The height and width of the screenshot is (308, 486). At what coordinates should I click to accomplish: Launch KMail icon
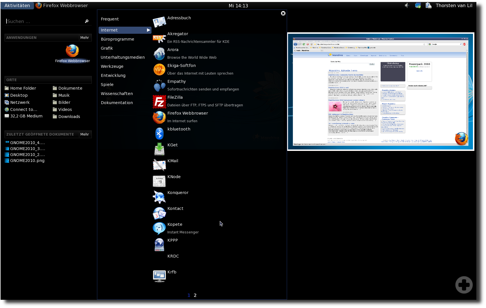(x=159, y=165)
